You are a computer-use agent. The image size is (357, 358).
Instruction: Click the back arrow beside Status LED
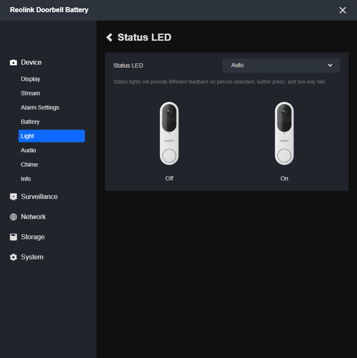pyautogui.click(x=110, y=37)
